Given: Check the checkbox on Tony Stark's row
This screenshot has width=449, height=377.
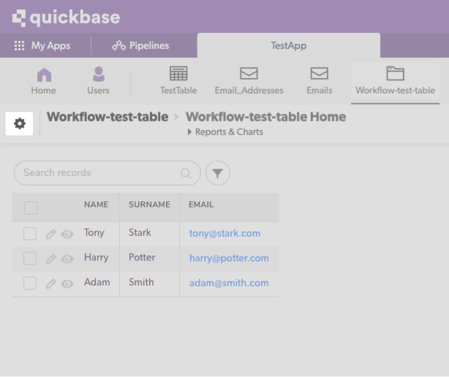Looking at the screenshot, I should tap(30, 234).
